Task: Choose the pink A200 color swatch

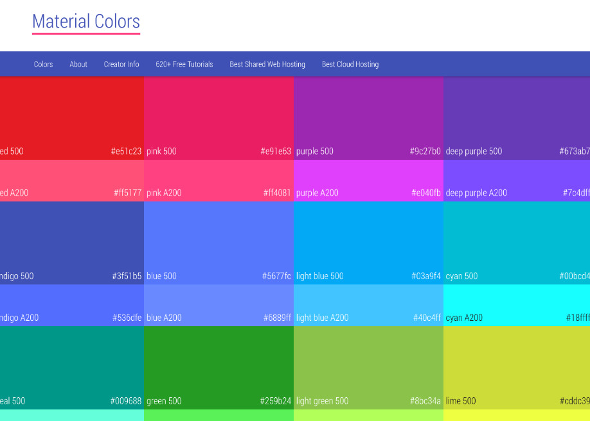Action: [x=219, y=180]
